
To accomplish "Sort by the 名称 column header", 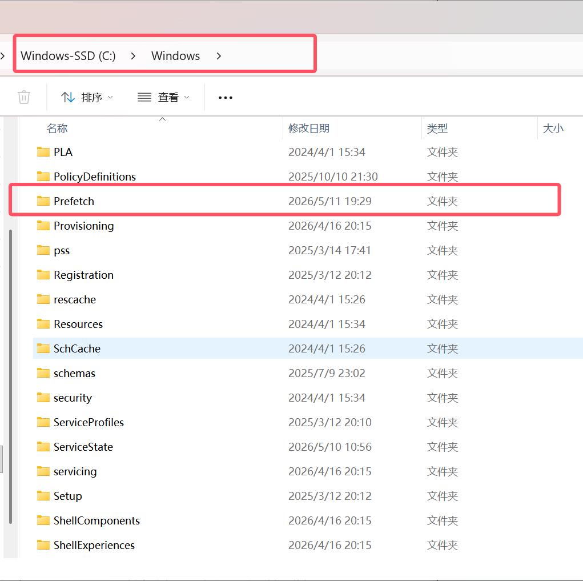I will pos(57,129).
